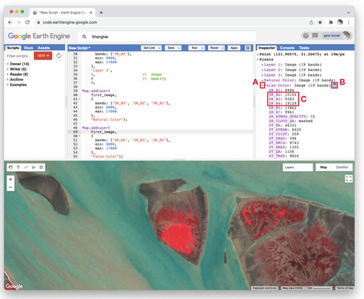Fold code at line 41
The height and width of the screenshot is (299, 364).
tap(80, 99)
